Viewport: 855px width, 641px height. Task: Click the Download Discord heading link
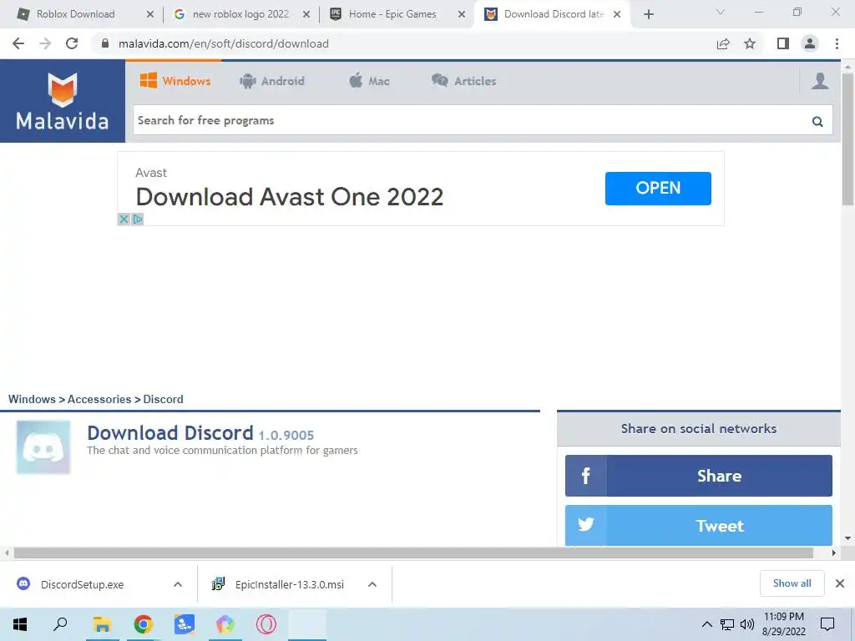tap(170, 433)
